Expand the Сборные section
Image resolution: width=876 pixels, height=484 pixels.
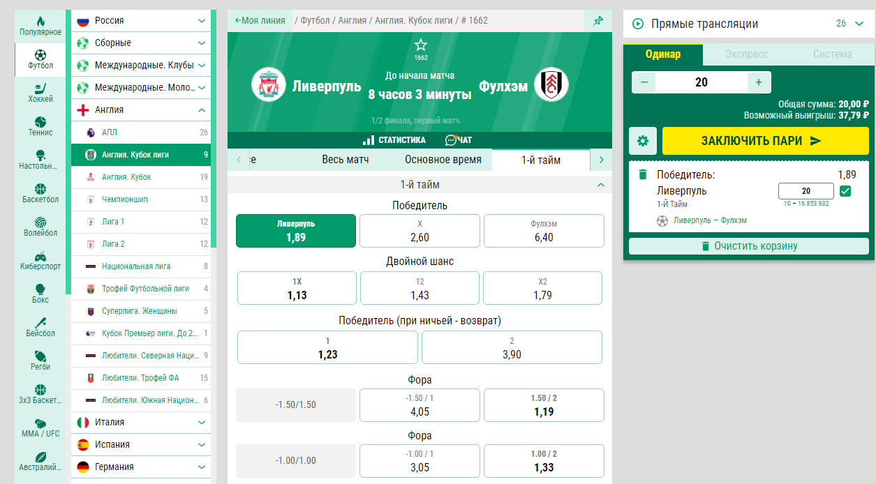tap(141, 43)
